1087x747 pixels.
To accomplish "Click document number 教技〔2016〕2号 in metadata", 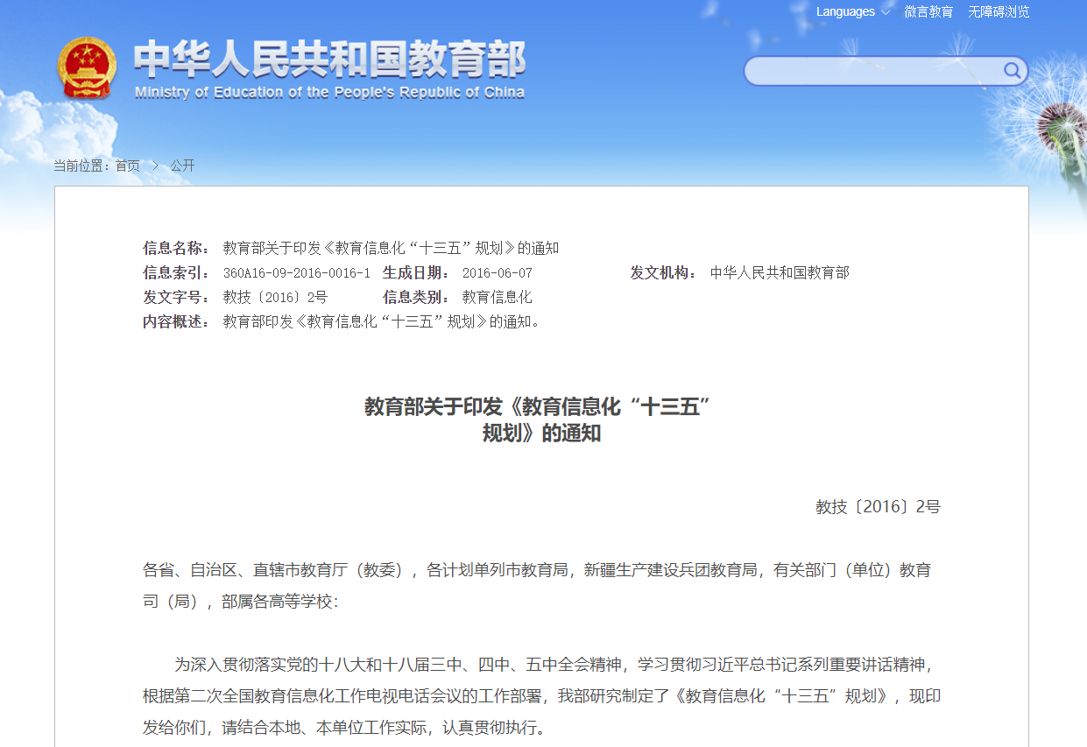I will [x=275, y=297].
